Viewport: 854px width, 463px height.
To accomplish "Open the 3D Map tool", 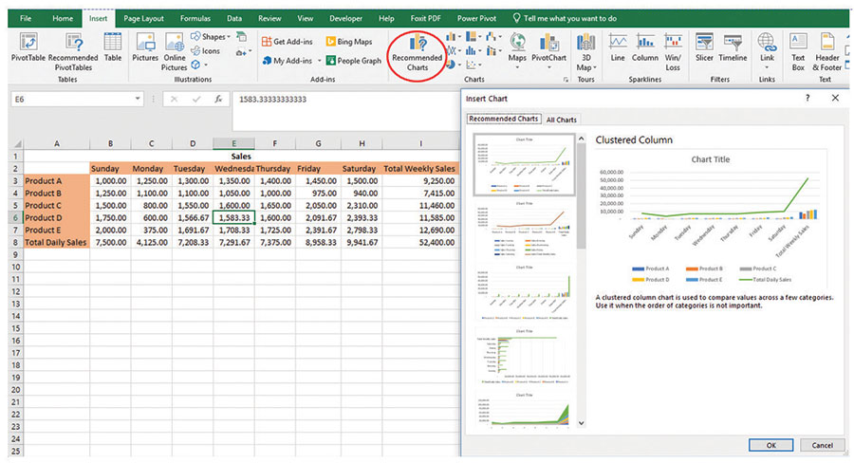I will coord(586,51).
